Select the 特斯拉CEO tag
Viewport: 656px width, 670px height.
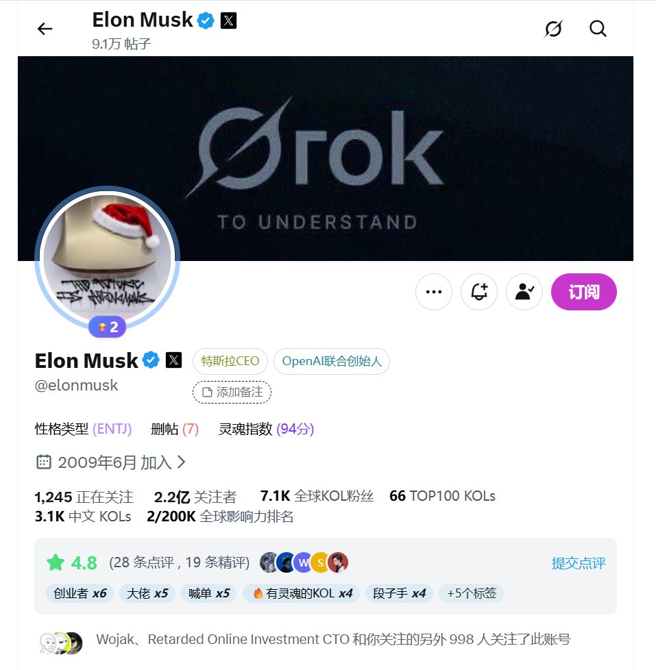point(230,361)
